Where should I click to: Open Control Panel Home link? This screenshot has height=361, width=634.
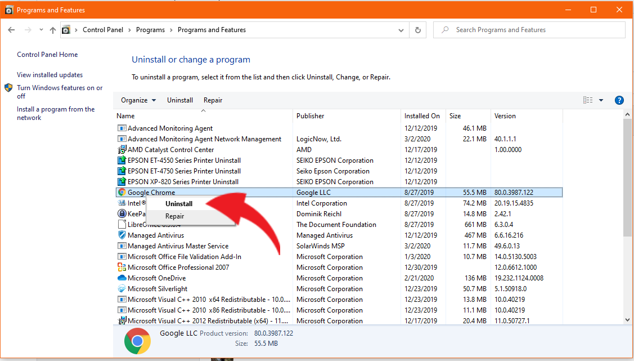click(x=47, y=55)
